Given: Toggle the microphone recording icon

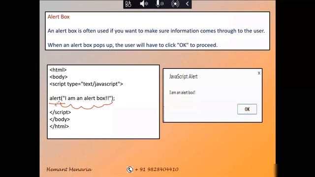Looking at the screenshot, I should (x=159, y=4).
